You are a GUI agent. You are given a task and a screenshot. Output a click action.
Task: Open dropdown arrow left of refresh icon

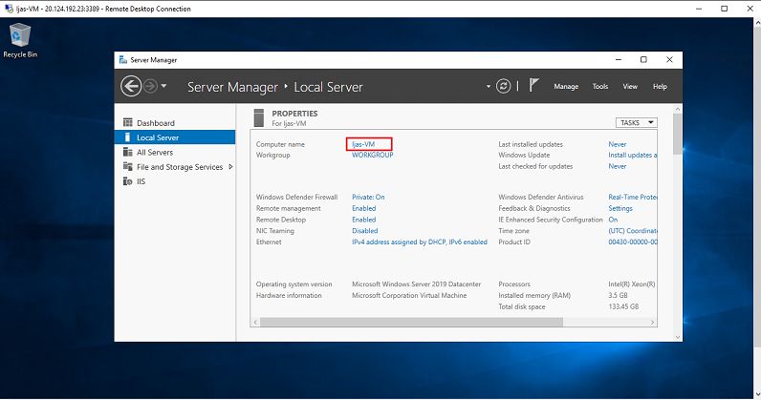[489, 87]
